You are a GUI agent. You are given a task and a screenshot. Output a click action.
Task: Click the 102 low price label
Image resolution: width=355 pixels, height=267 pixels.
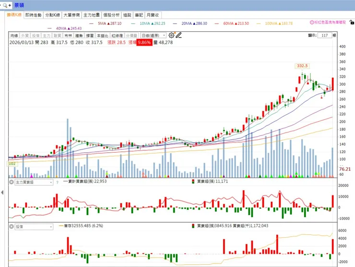tap(12, 163)
